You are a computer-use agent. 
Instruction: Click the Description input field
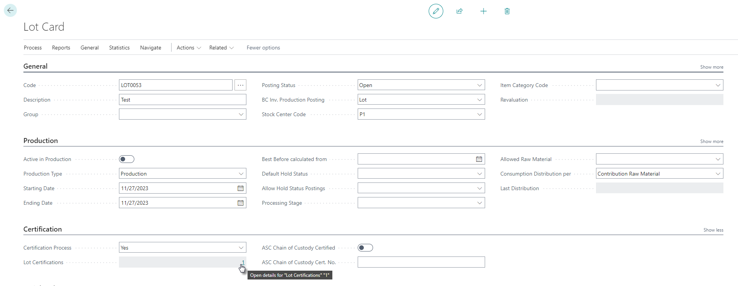(182, 100)
